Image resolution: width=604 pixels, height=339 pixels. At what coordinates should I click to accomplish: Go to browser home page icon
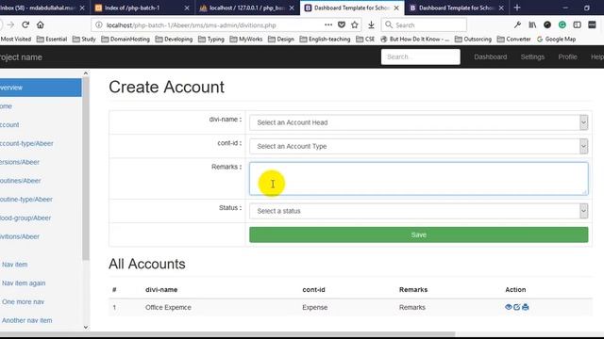[x=40, y=25]
